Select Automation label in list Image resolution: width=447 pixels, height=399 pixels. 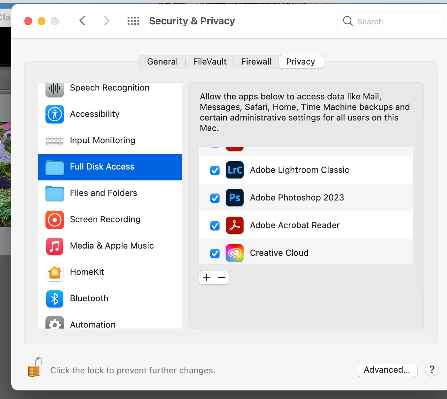pyautogui.click(x=93, y=325)
